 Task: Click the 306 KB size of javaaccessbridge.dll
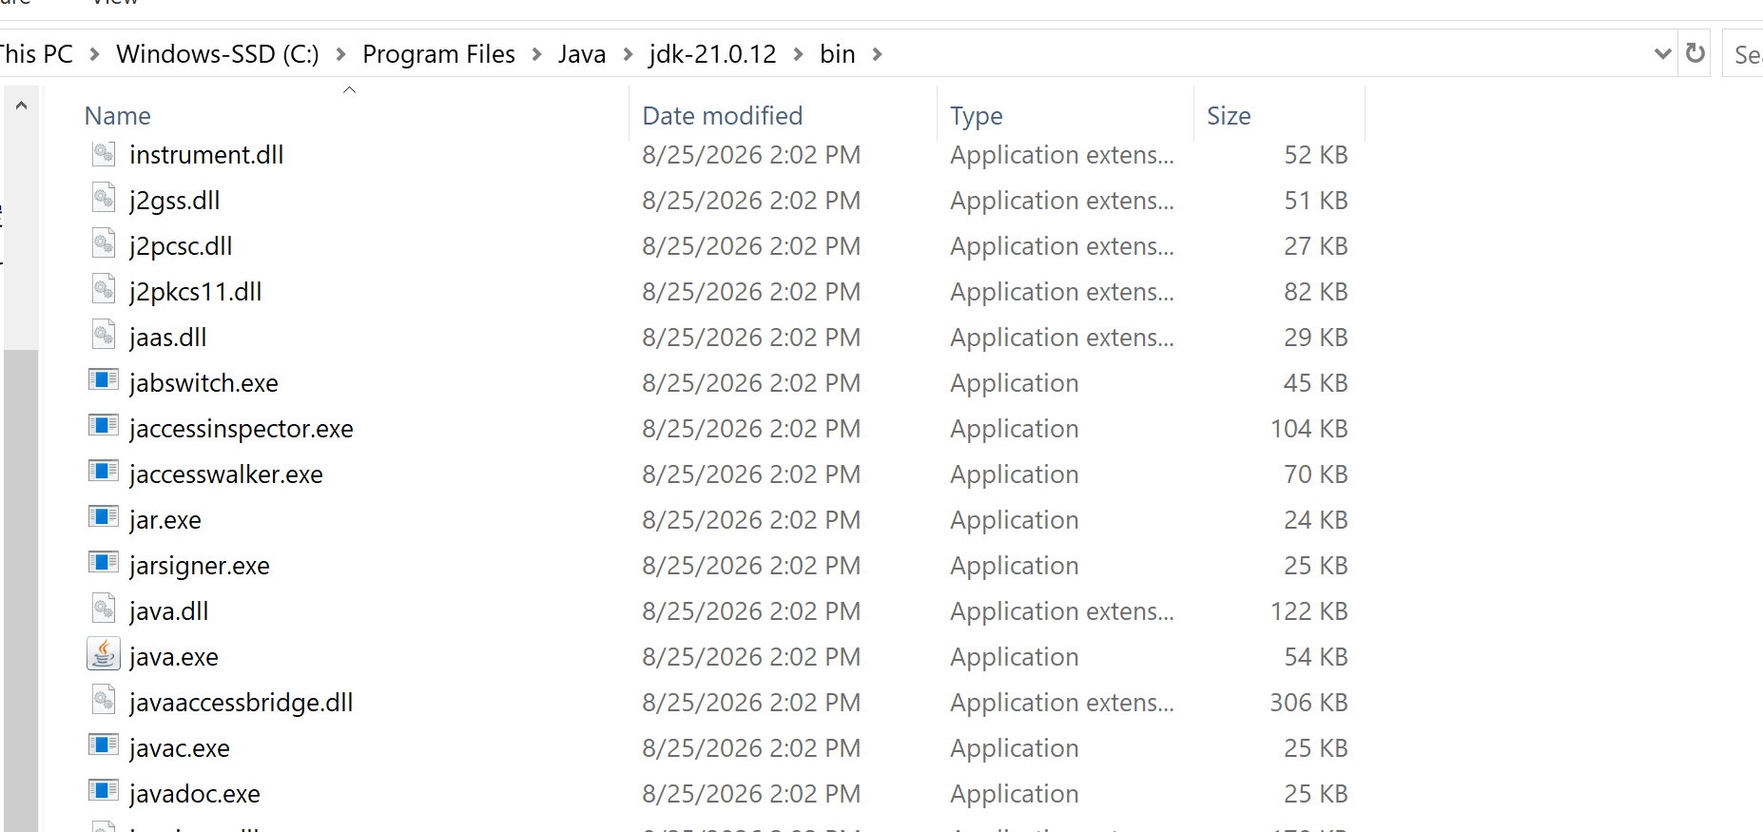[x=1309, y=703]
